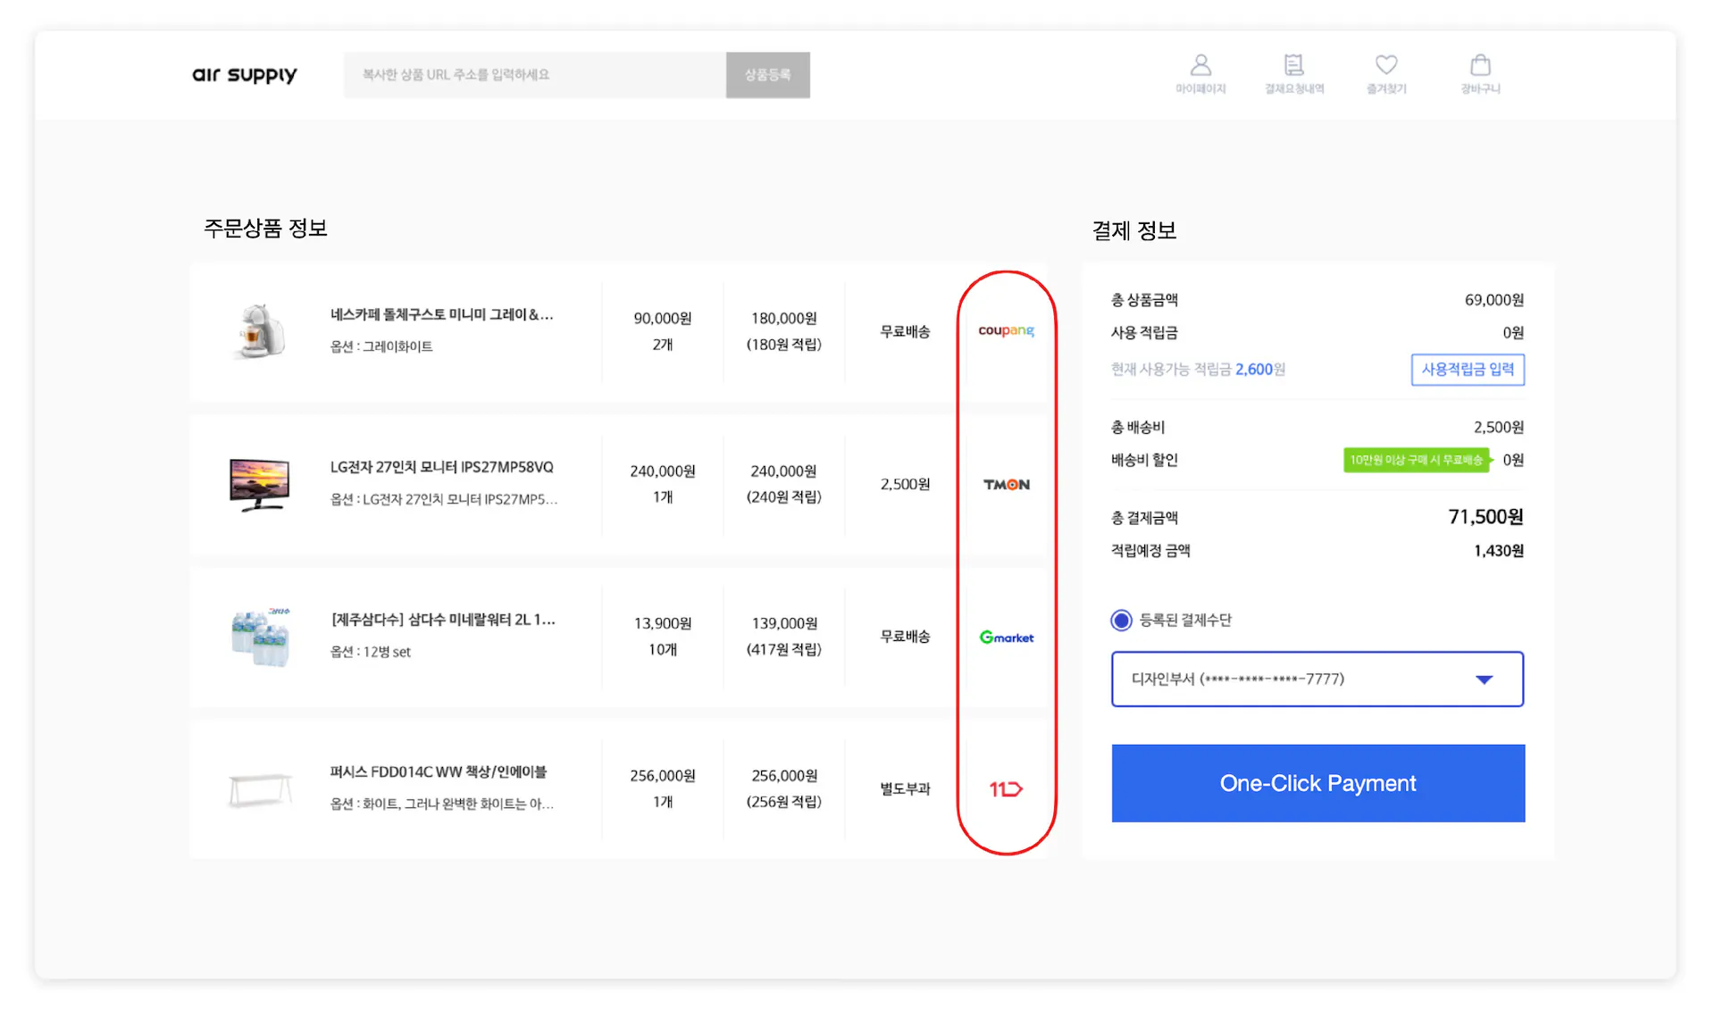Click the Coupang logo on the Nescafe item
Image resolution: width=1715 pixels, height=1017 pixels.
[x=1006, y=330]
